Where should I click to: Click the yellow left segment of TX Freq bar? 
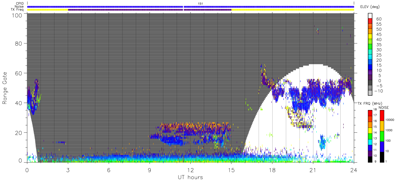[48, 10]
